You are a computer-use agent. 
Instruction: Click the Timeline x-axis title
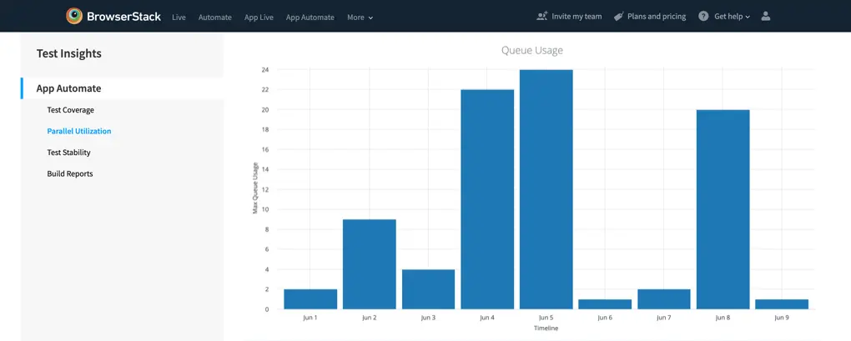click(546, 328)
